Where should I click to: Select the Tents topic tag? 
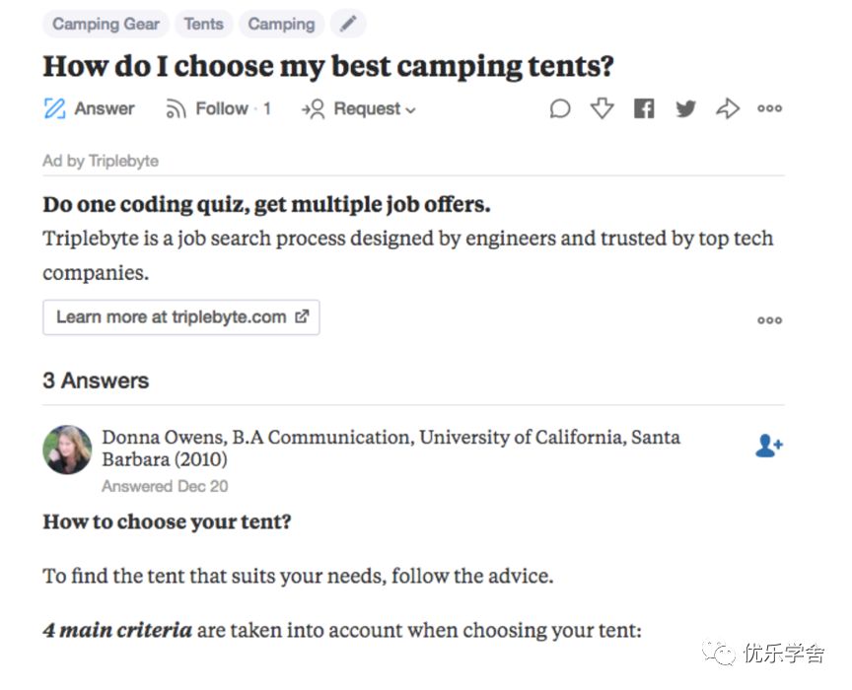(204, 24)
